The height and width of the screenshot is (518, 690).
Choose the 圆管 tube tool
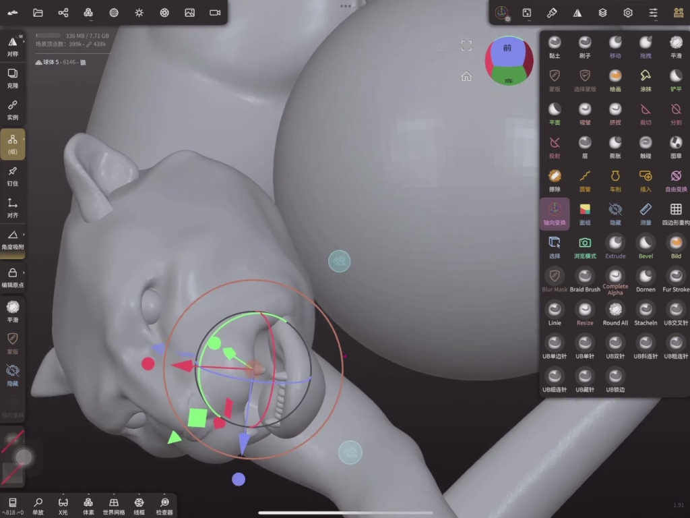[x=585, y=181]
